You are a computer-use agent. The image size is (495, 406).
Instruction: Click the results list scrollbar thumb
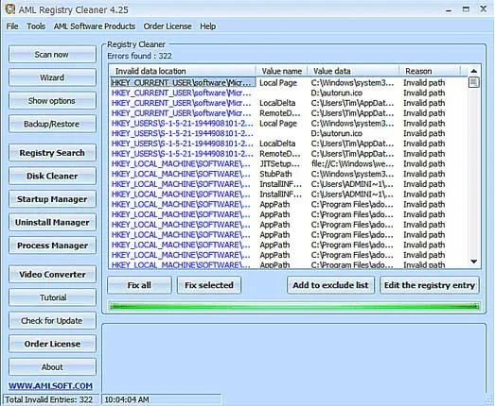coord(473,82)
